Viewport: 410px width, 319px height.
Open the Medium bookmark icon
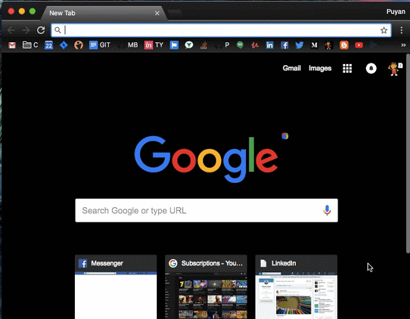315,45
